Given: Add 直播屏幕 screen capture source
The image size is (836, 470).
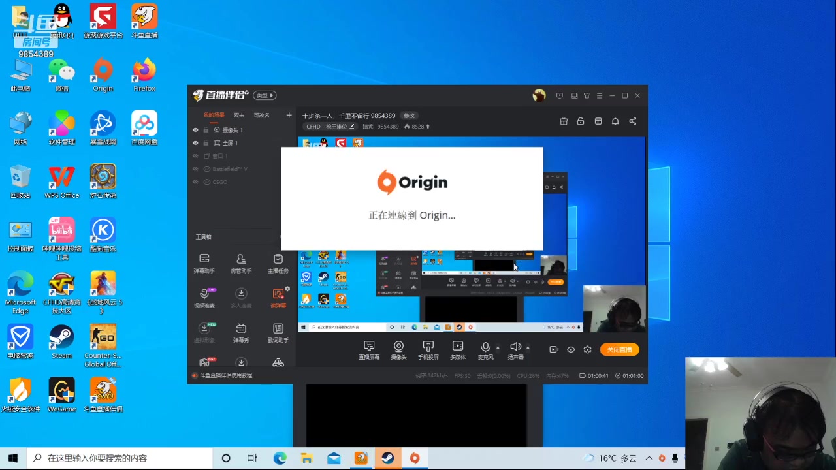Looking at the screenshot, I should 369,350.
